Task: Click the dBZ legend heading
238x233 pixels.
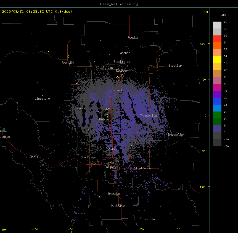Action: (224, 15)
